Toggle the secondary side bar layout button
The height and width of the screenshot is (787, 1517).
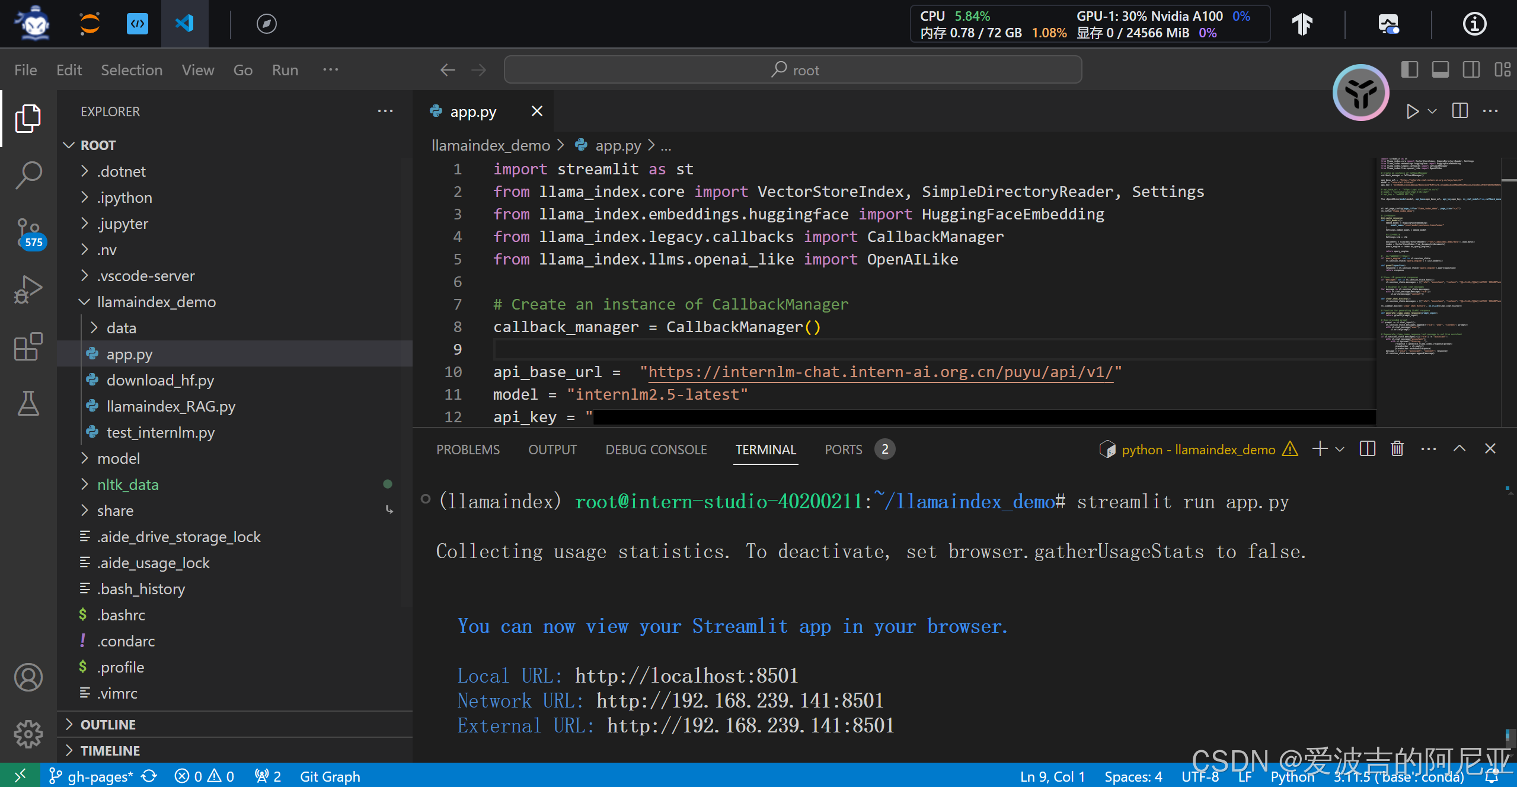(1471, 70)
